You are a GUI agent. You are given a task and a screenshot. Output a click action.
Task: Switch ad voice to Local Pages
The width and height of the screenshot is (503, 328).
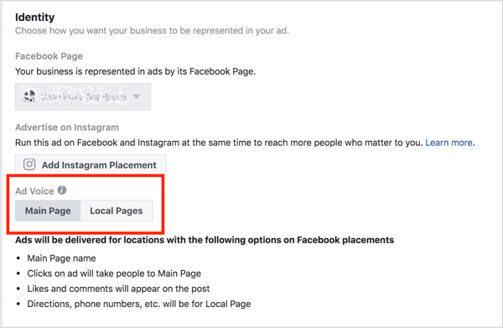pos(117,211)
